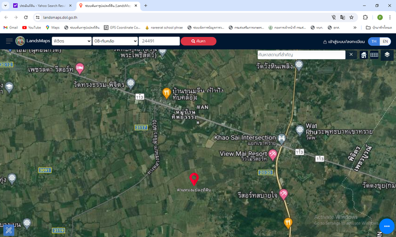
Task: Expand the district dropdown 08-ทับคล้อ
Action: (x=115, y=41)
